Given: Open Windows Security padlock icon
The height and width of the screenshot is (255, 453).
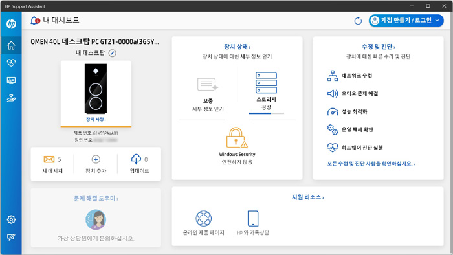Looking at the screenshot, I should pyautogui.click(x=237, y=138).
